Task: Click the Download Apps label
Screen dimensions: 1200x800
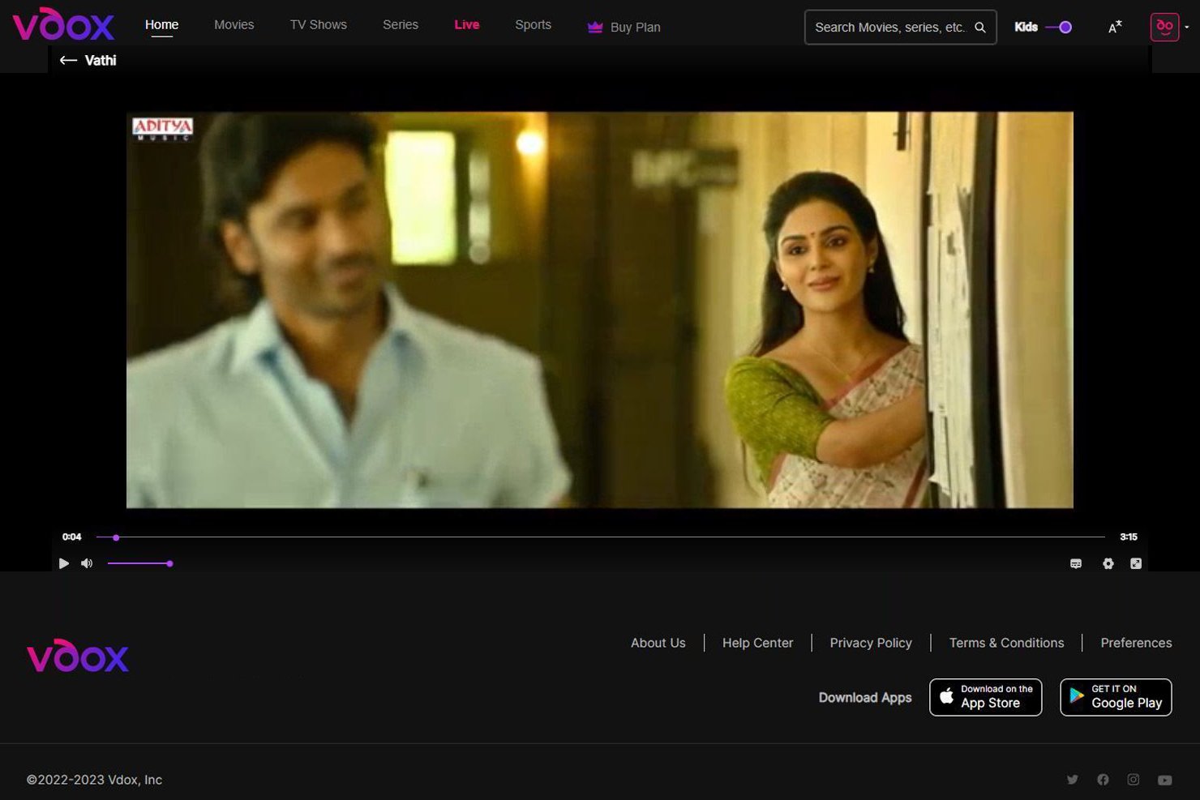Action: click(x=865, y=698)
